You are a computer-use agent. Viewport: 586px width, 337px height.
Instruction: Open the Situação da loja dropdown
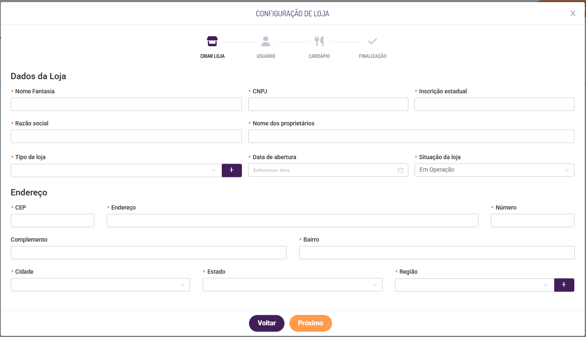(x=494, y=170)
